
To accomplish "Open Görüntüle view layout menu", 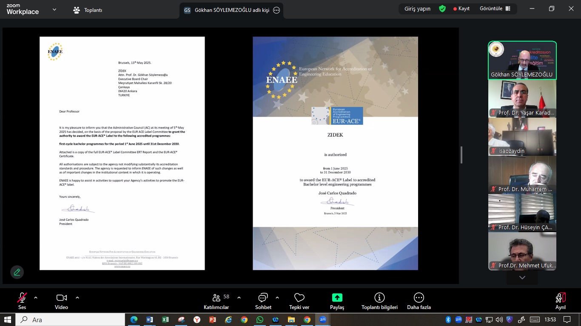I will pos(495,9).
